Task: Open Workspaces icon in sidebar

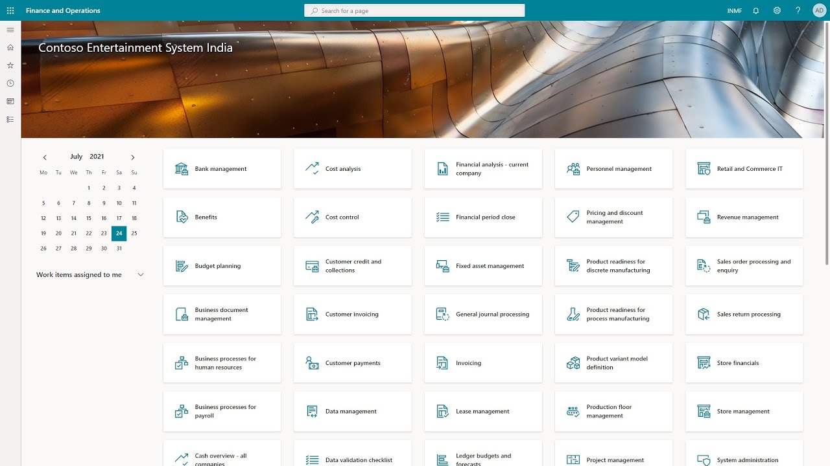Action: [10, 102]
